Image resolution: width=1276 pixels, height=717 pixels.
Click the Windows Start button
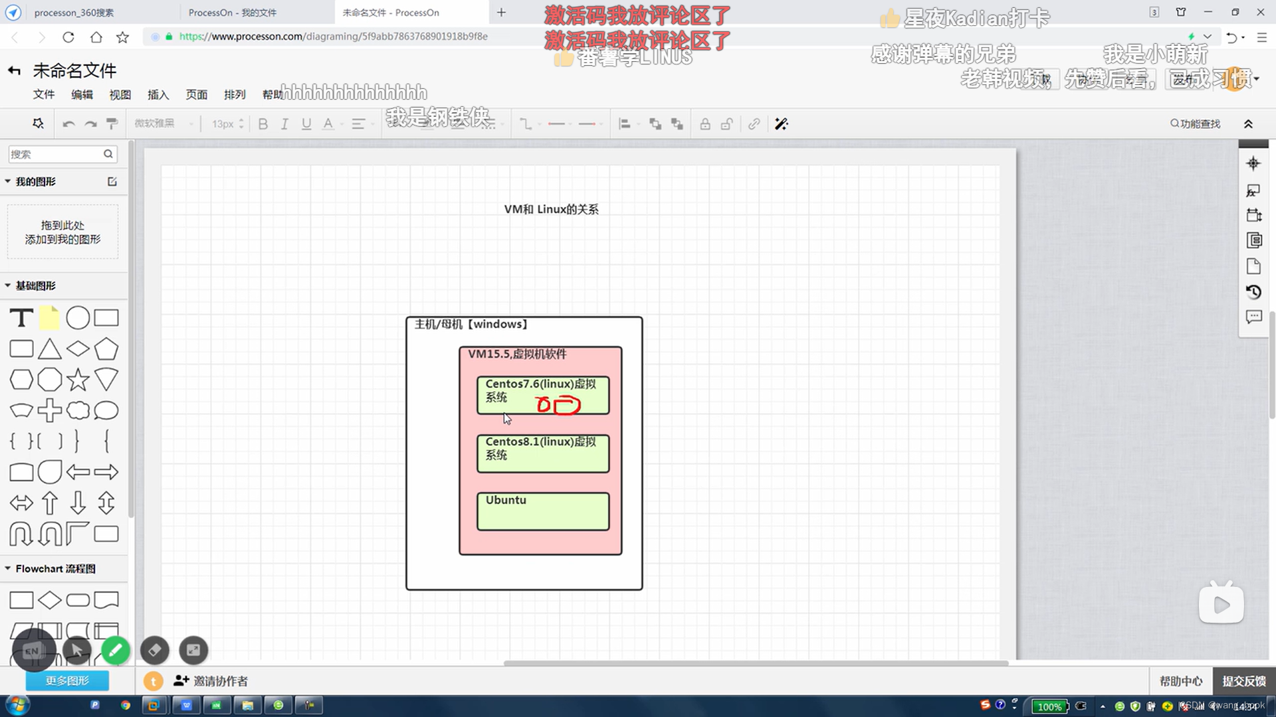click(17, 706)
